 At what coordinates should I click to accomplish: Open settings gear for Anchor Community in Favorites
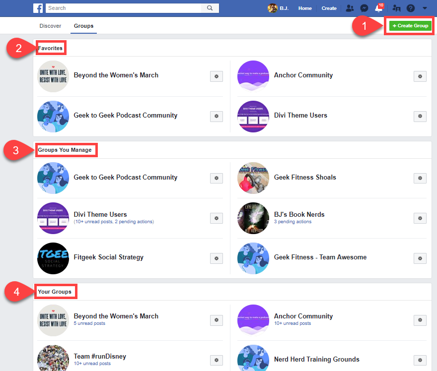[420, 76]
